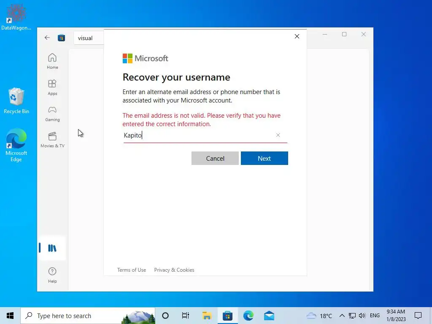Click the Store search box with 'visual'
The image size is (432, 324).
(89, 38)
